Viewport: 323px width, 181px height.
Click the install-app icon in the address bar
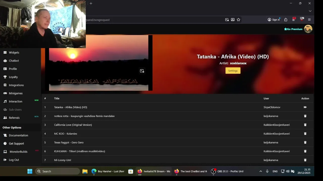[233, 20]
